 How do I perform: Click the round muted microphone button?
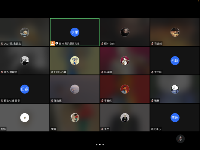point(180,139)
